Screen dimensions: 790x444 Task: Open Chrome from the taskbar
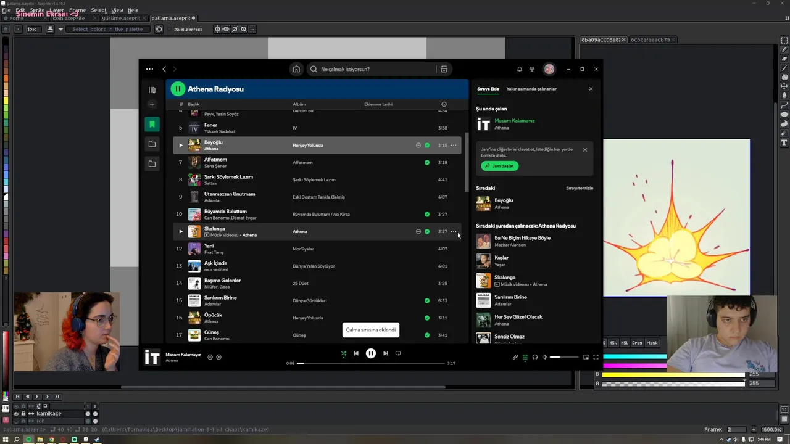[51, 440]
